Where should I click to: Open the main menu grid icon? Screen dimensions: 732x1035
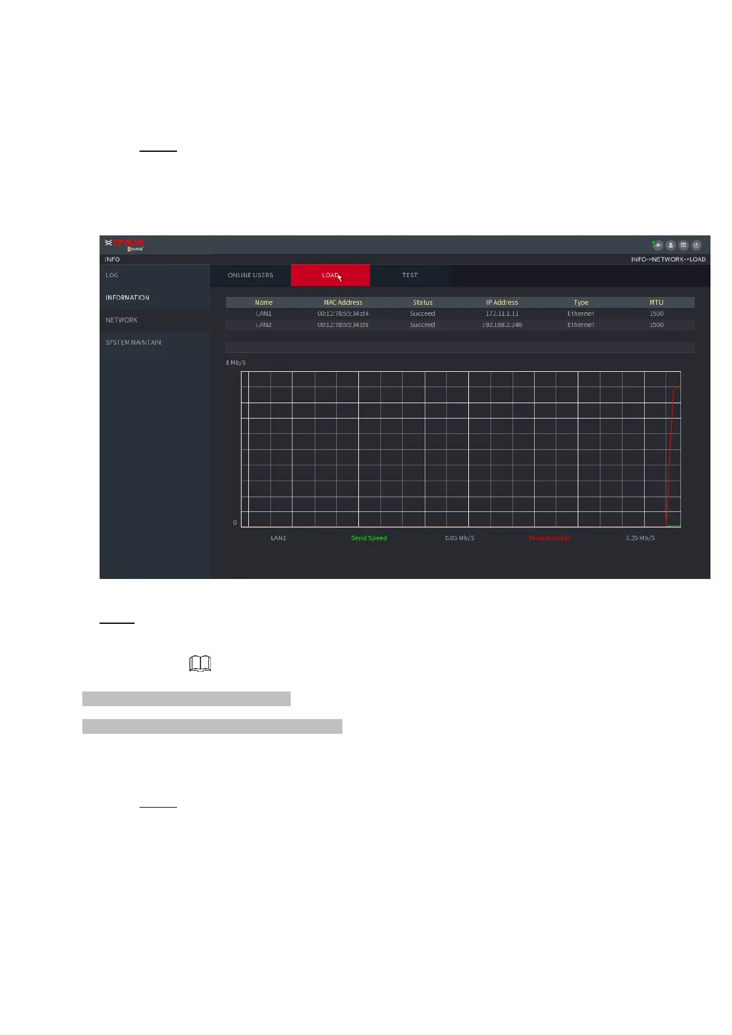click(x=683, y=245)
